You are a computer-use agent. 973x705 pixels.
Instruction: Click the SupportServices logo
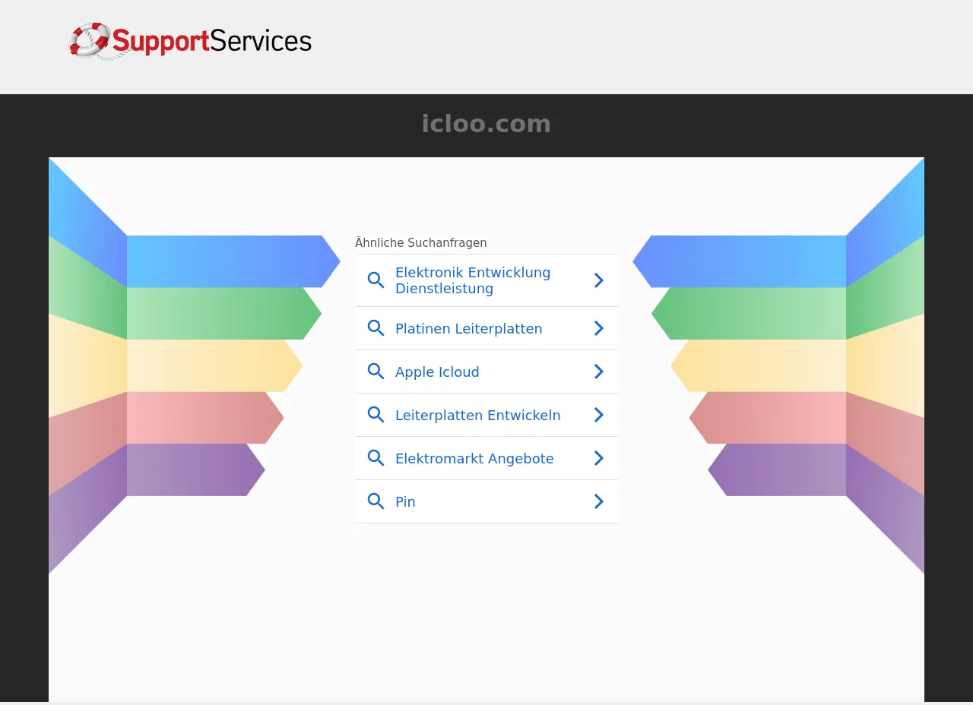click(x=190, y=41)
